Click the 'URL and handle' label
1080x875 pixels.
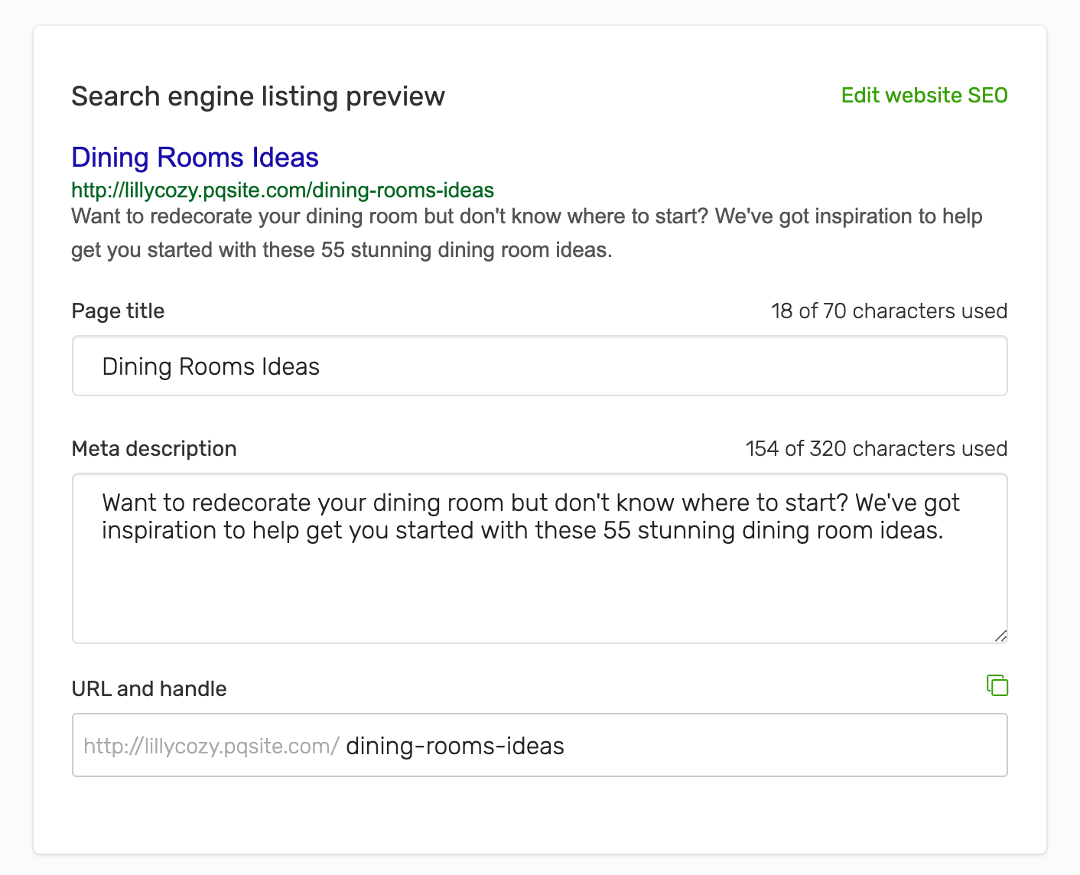point(149,689)
